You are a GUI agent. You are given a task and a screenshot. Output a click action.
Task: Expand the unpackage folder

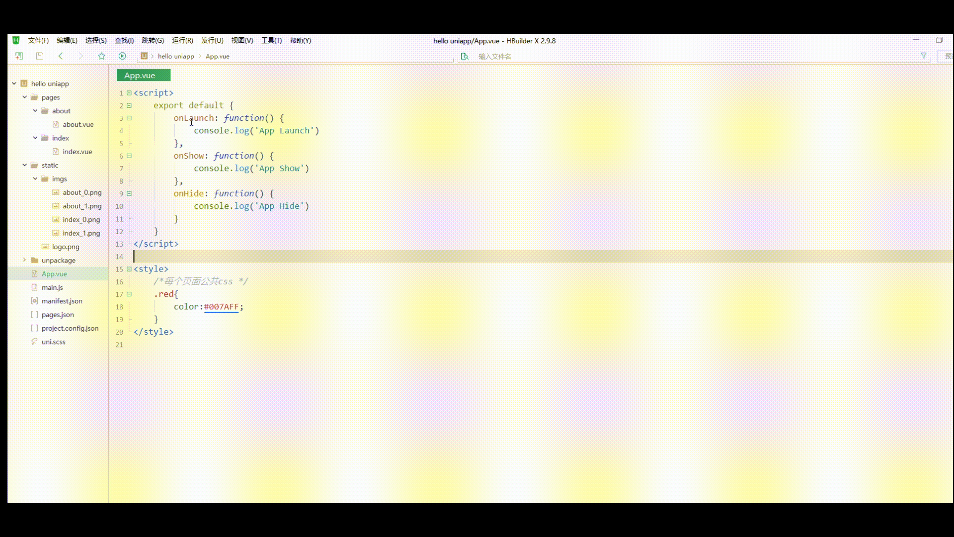click(x=24, y=260)
